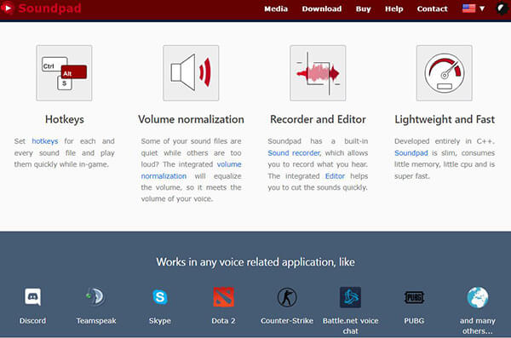Select the Skype app icon
This screenshot has width=511, height=338.
[x=160, y=297]
